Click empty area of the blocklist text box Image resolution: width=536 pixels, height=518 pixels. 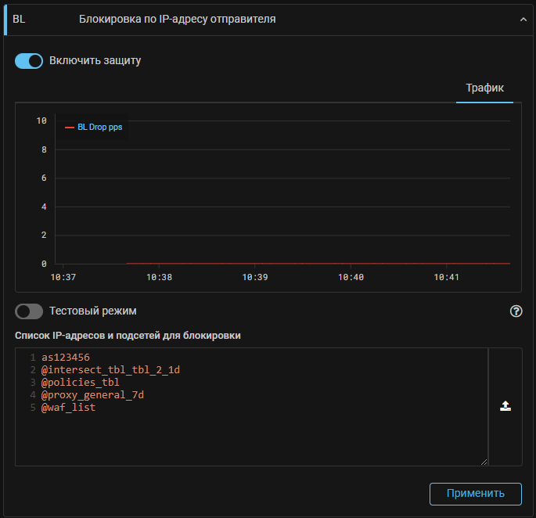250,438
